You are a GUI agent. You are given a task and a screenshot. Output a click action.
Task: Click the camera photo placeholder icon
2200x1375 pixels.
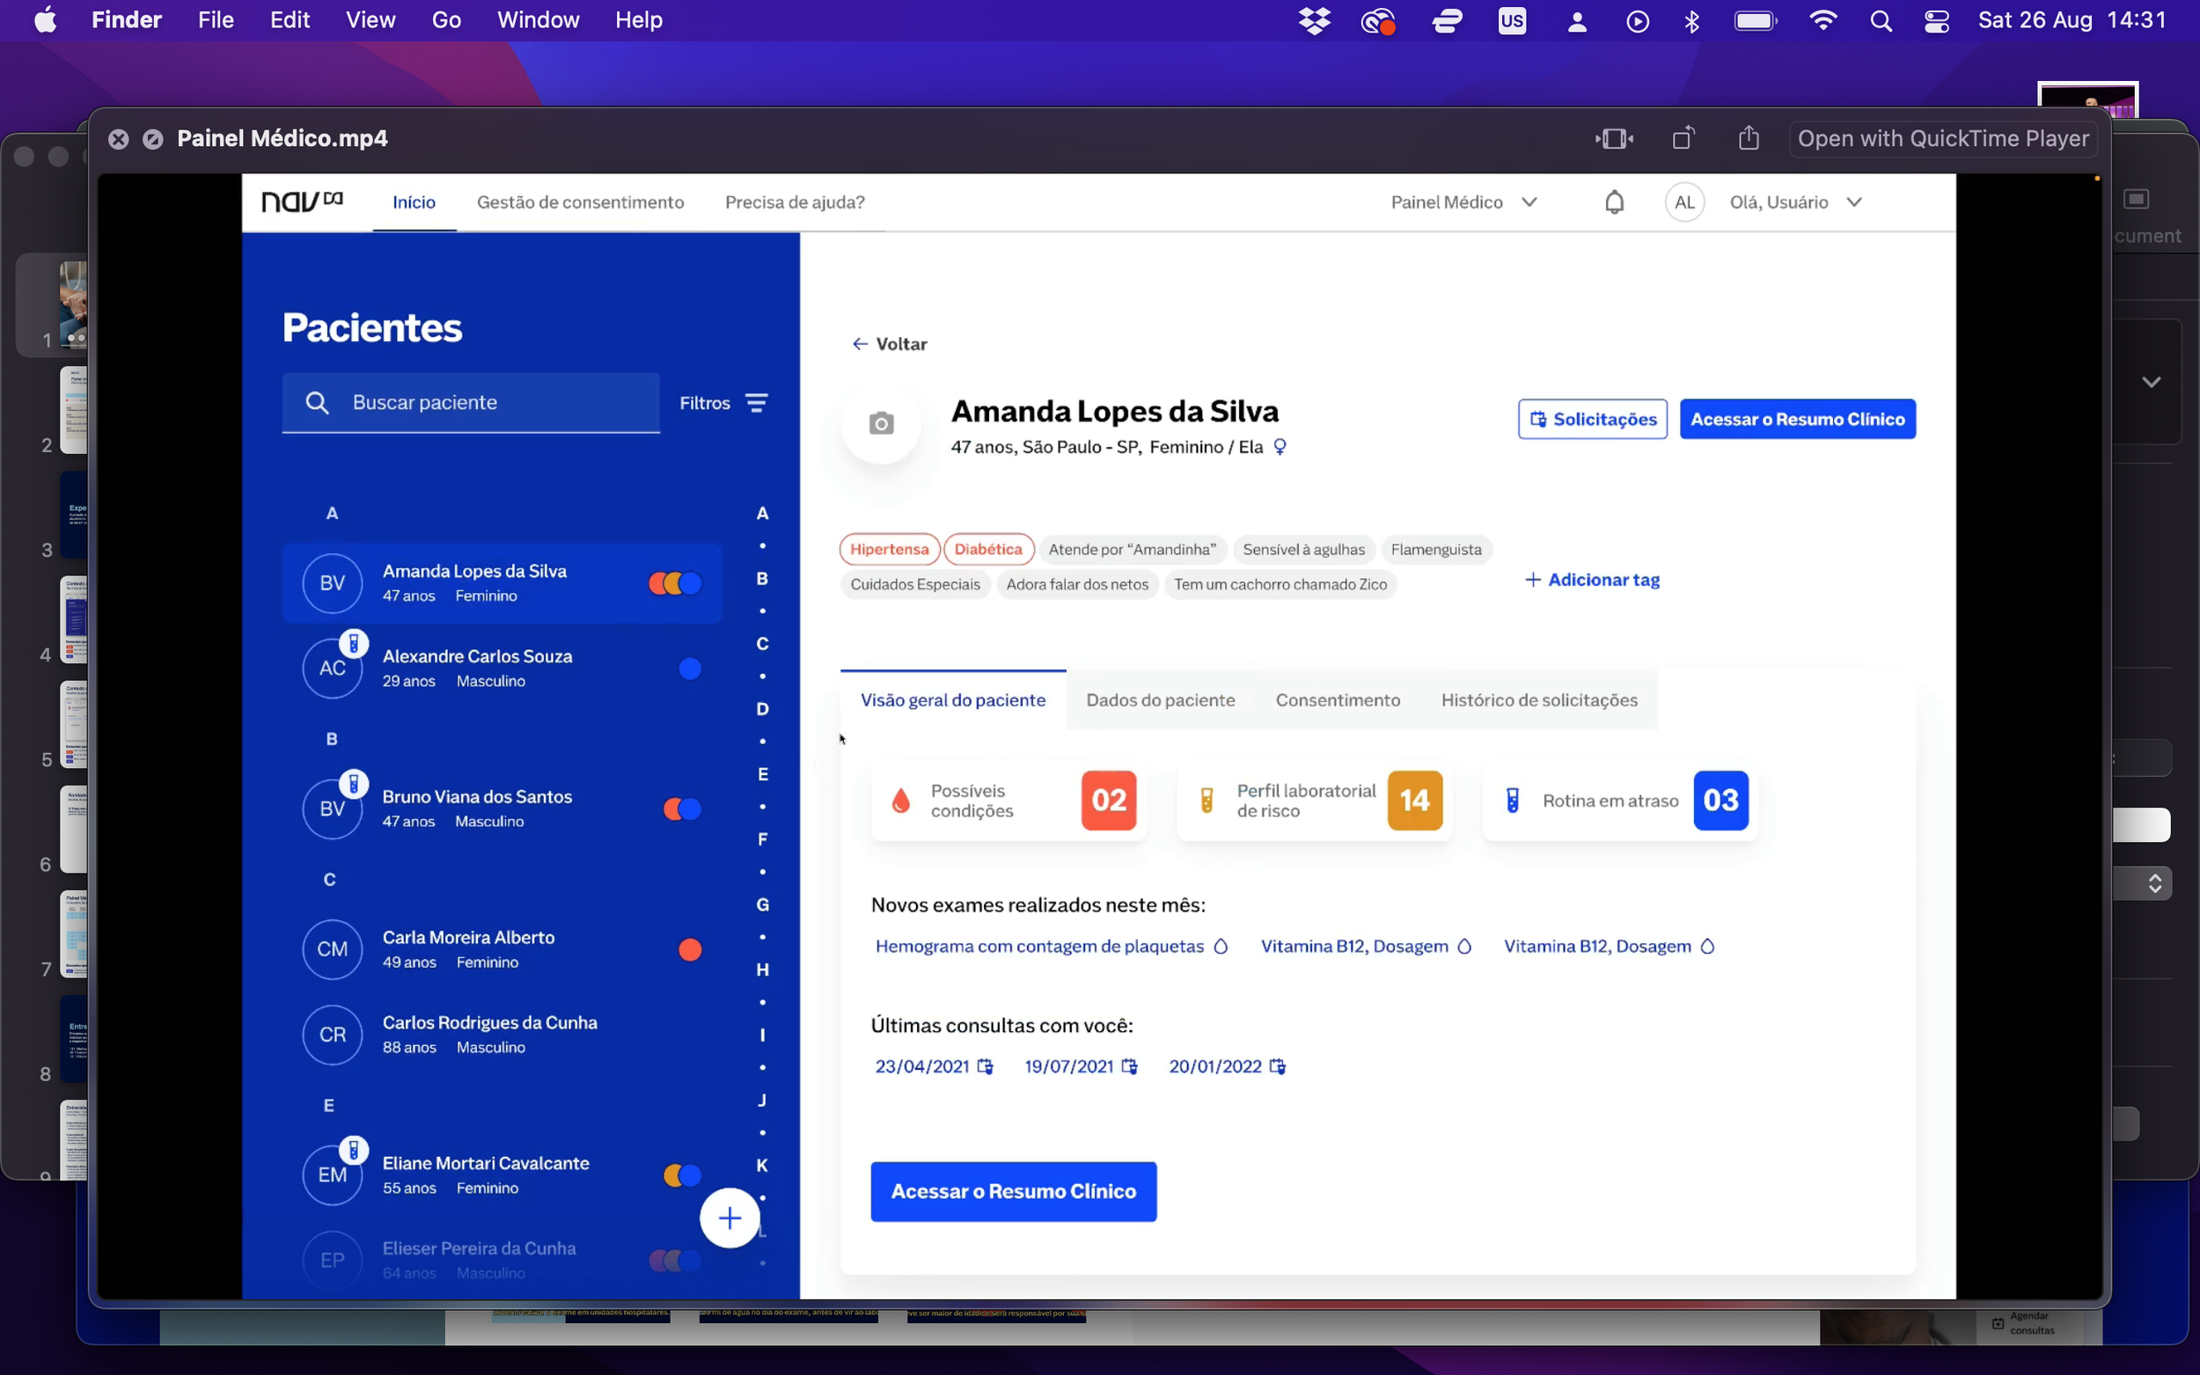[x=880, y=424]
